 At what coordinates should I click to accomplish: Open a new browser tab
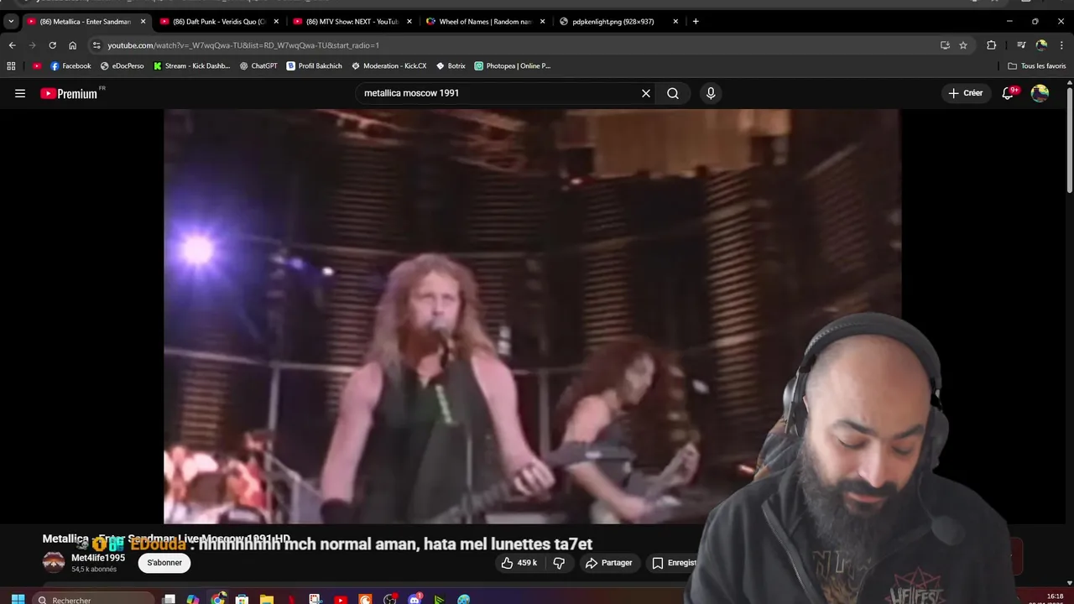(x=696, y=22)
